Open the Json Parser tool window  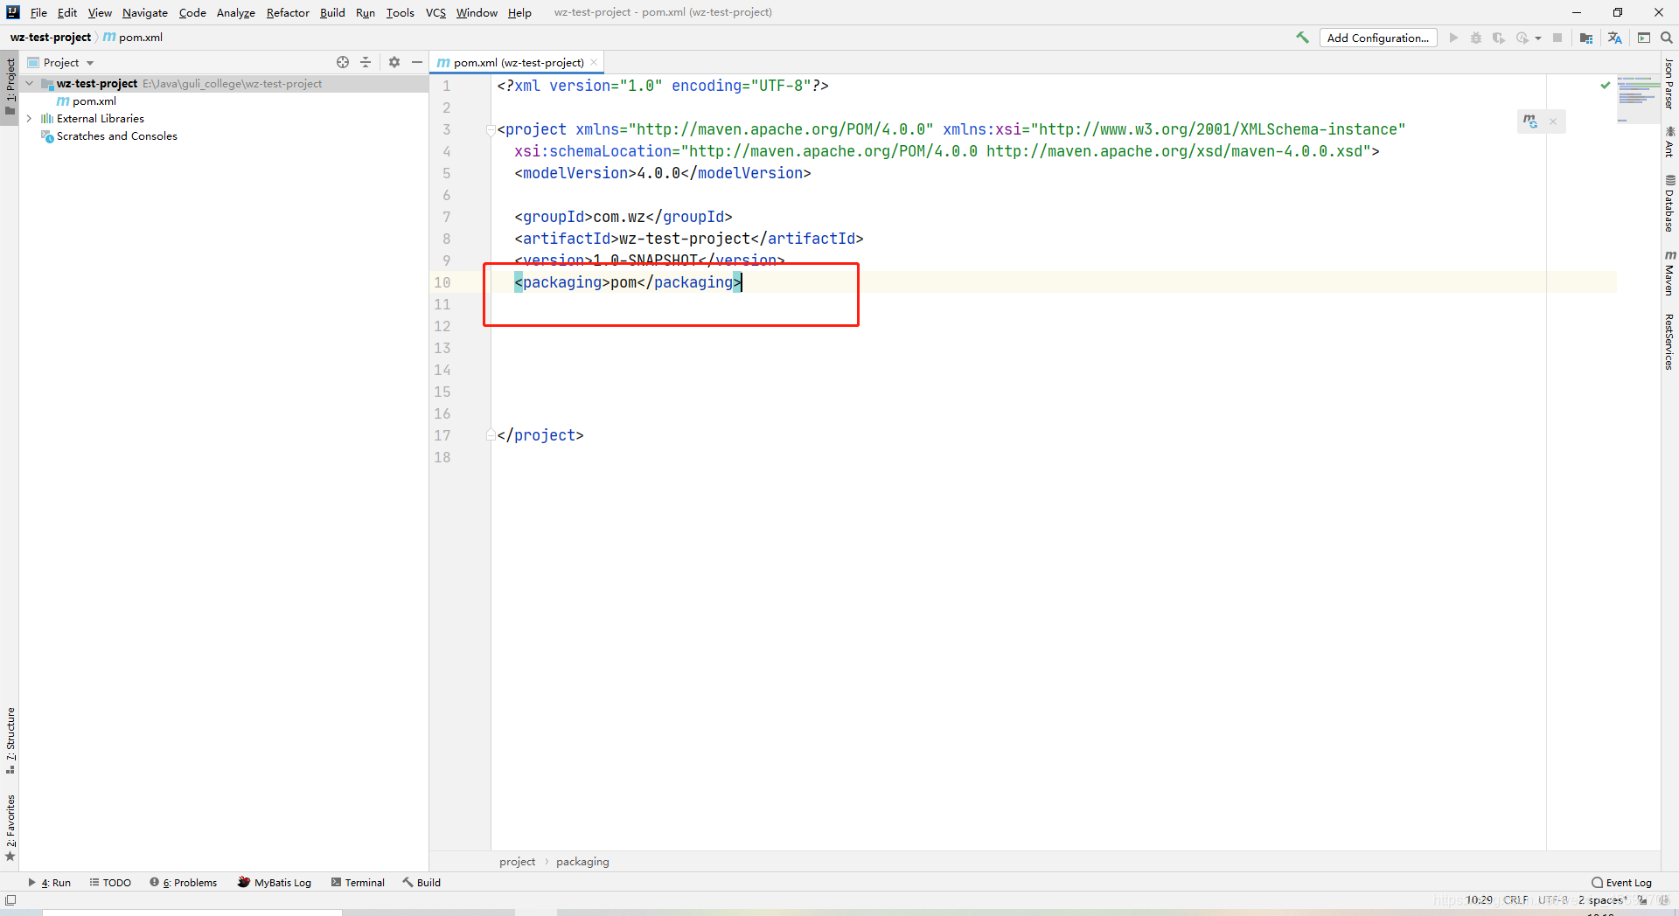click(1669, 84)
